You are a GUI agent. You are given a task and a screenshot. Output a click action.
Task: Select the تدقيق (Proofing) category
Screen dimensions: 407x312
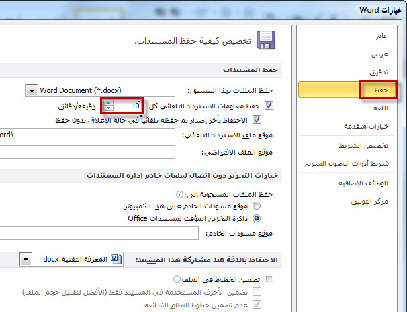pos(378,72)
